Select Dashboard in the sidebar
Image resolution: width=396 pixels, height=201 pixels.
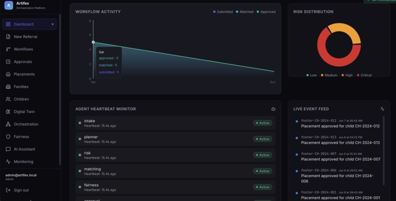pyautogui.click(x=29, y=24)
